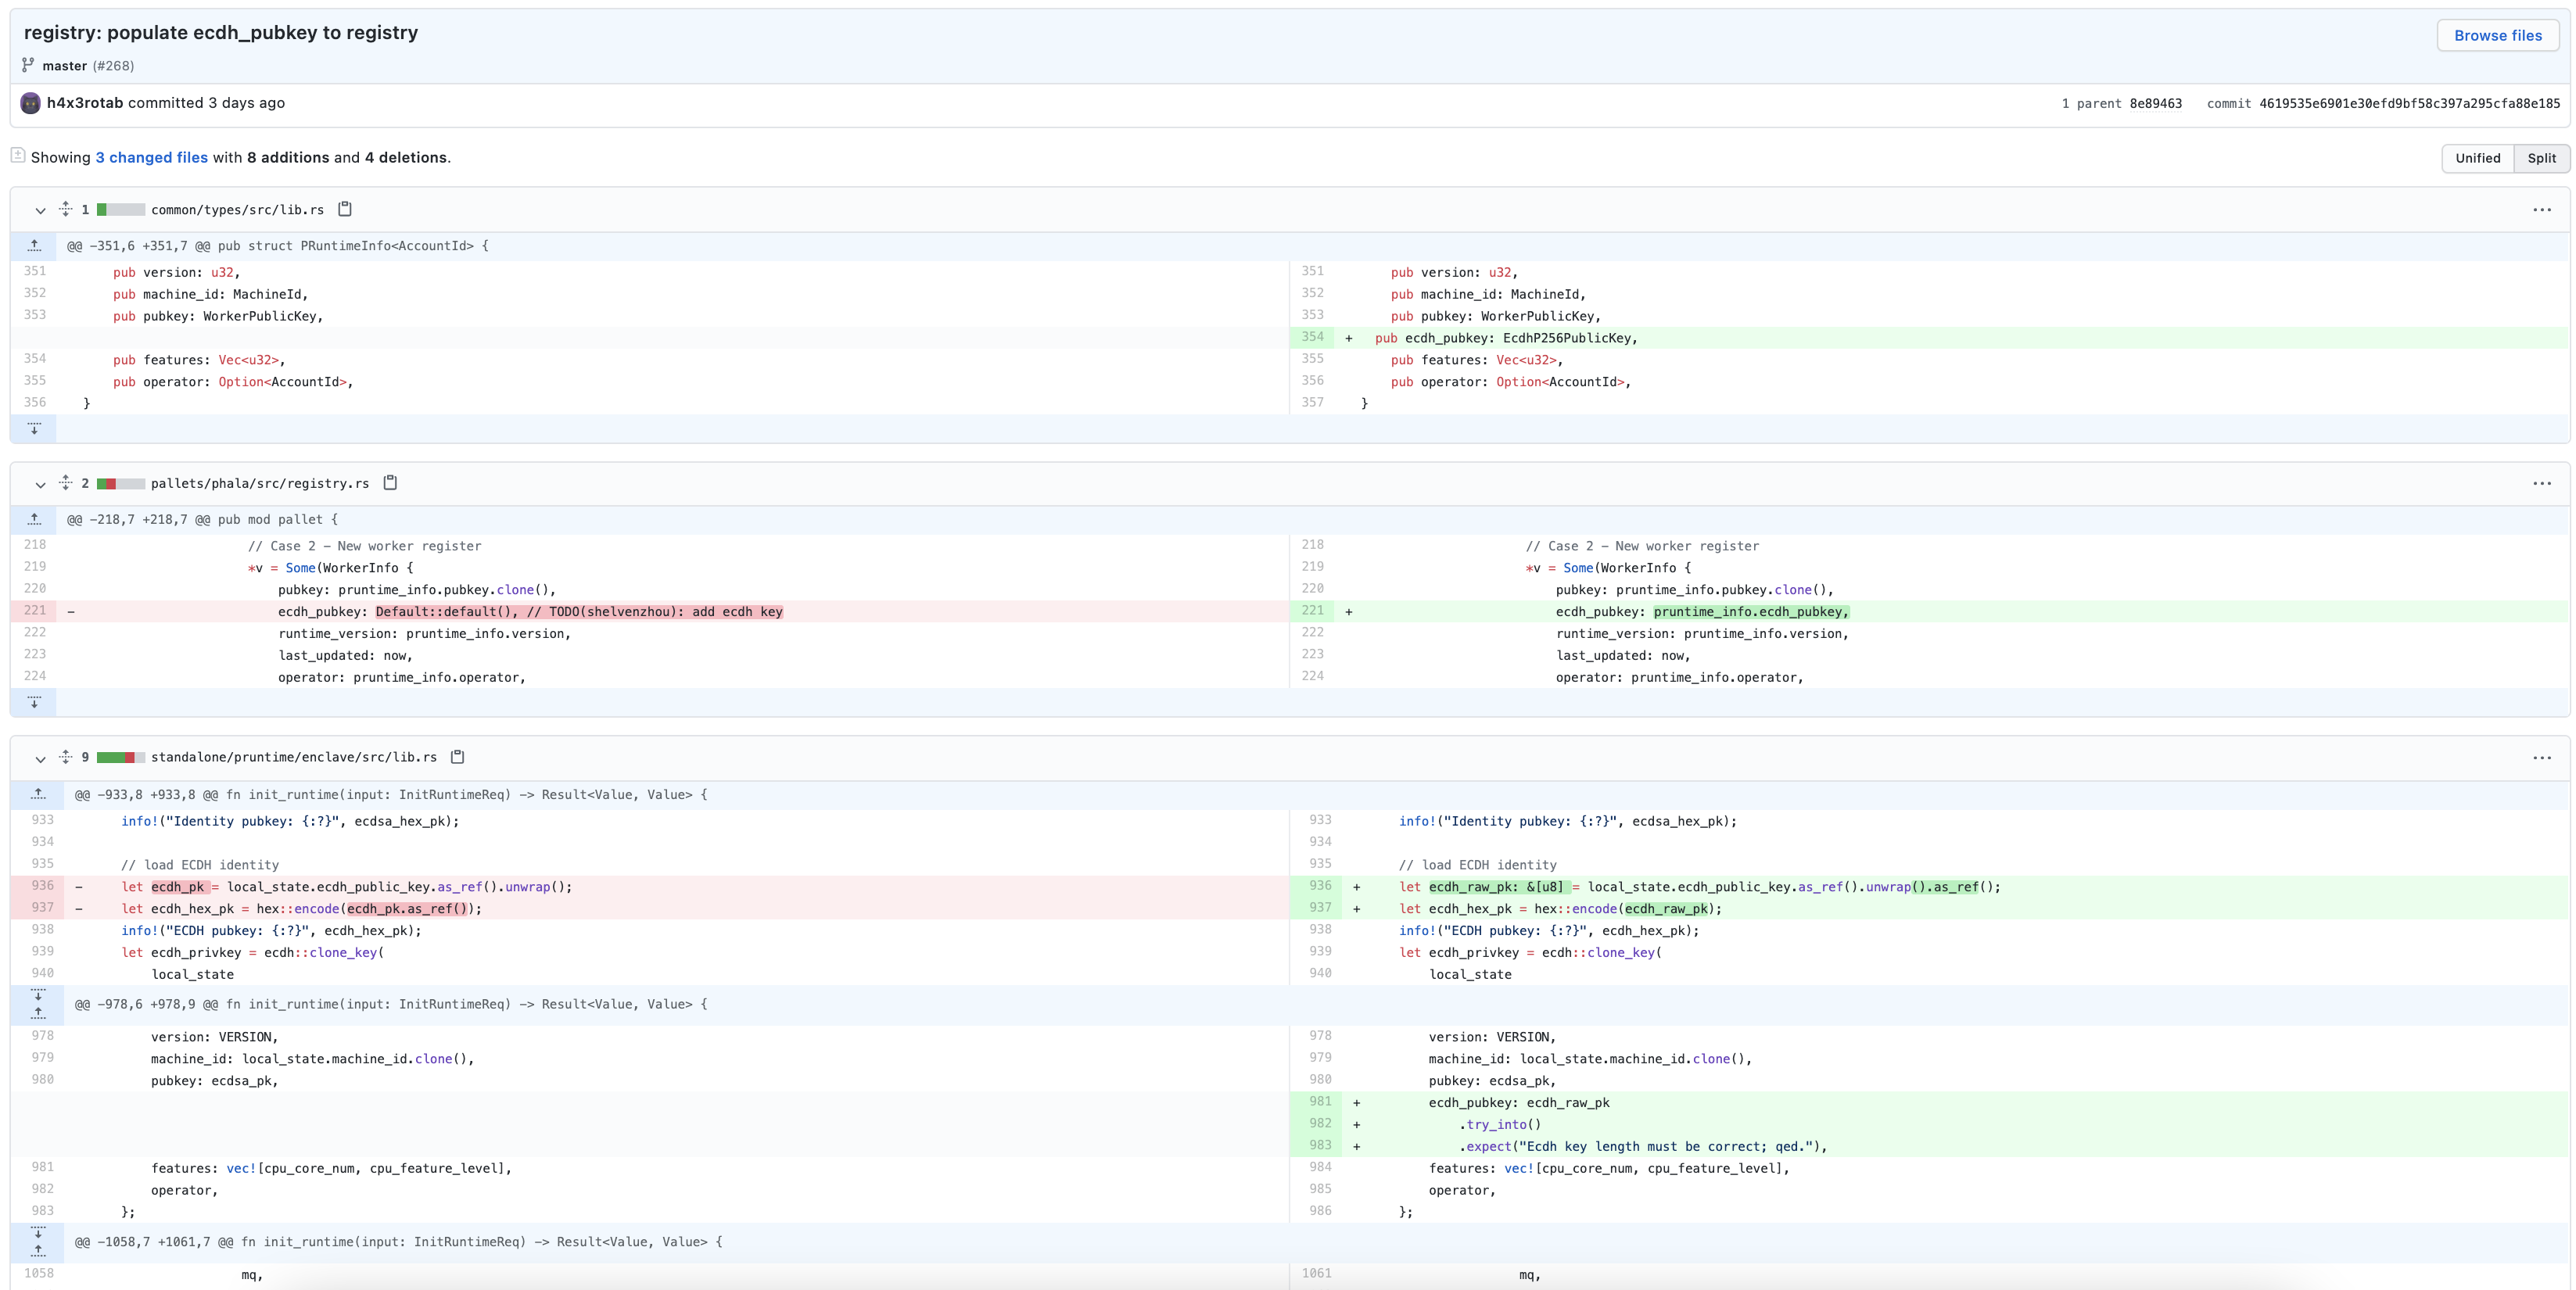Open the 3 changed files list

pyautogui.click(x=151, y=158)
